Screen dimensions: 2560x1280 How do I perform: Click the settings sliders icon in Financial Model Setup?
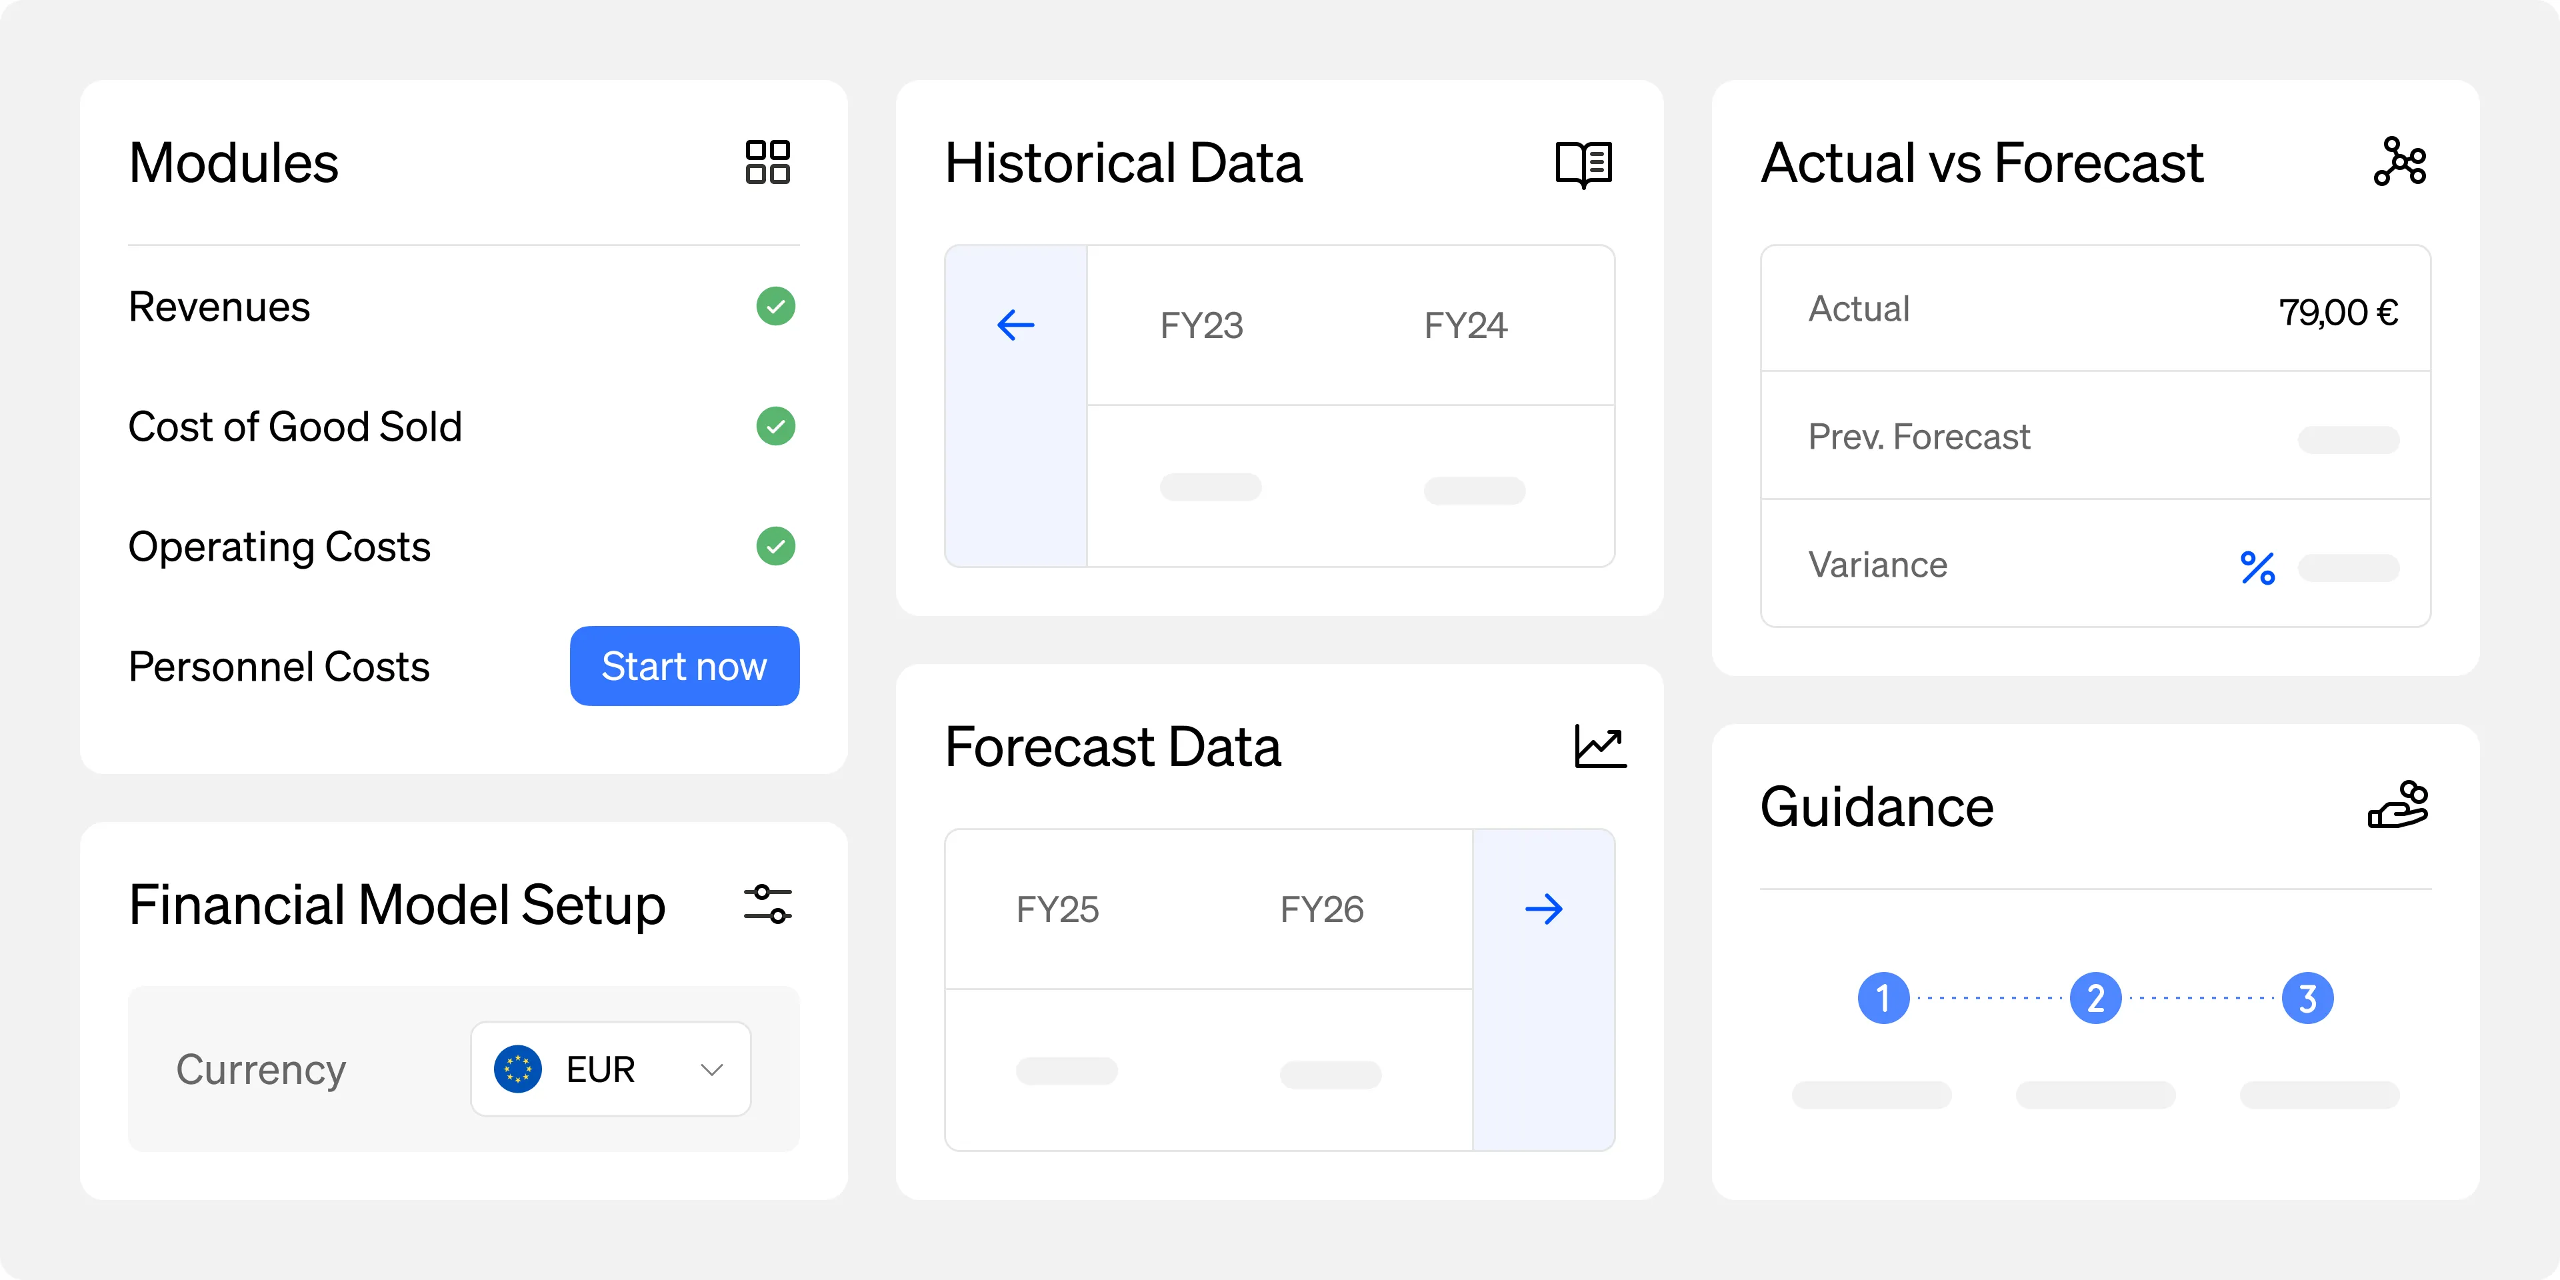coord(768,905)
